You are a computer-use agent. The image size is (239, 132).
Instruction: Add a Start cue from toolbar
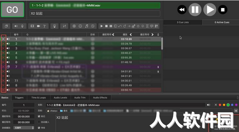click(x=102, y=26)
